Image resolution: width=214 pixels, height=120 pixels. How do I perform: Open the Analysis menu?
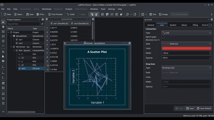(x=69, y=9)
